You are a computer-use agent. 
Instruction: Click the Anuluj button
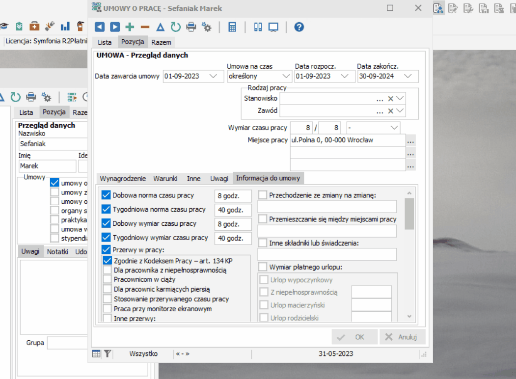pyautogui.click(x=403, y=337)
